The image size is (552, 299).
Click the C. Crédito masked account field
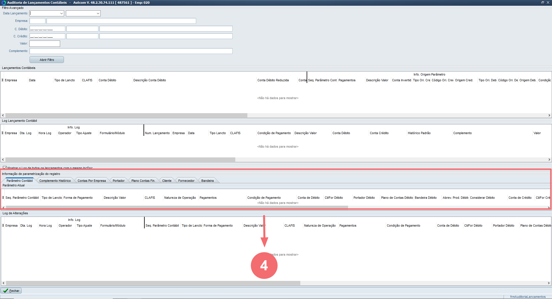click(47, 36)
